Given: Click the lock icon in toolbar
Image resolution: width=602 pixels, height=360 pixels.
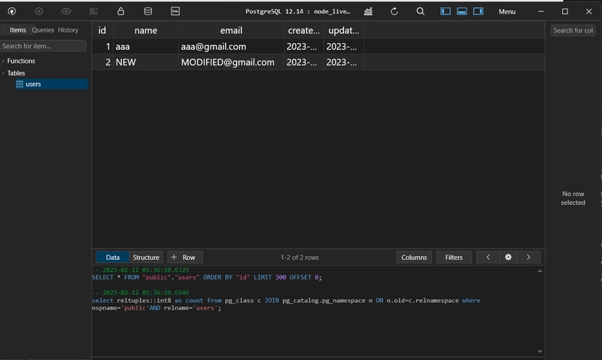Looking at the screenshot, I should [120, 11].
